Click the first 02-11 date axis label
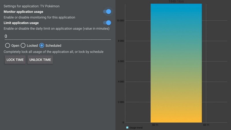Screen dimensions: 231x130 pos(155,125)
